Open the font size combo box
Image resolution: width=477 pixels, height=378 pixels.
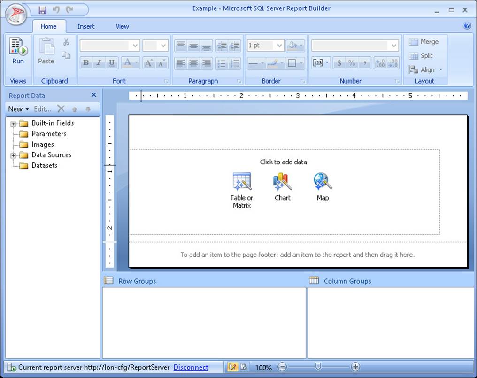[155, 46]
